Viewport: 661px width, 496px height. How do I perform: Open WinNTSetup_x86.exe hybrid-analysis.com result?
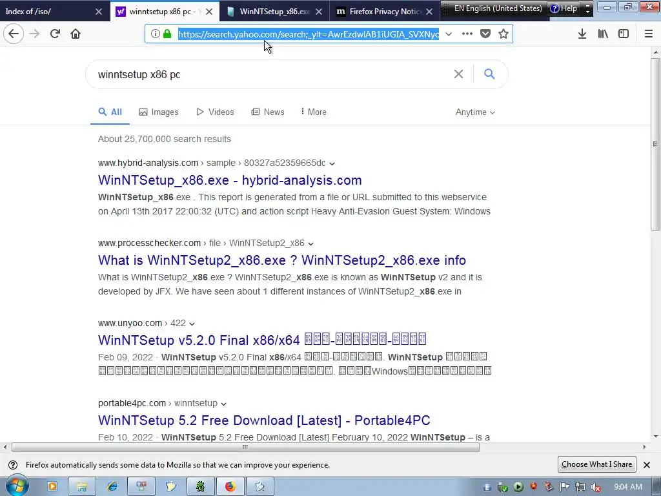(x=230, y=180)
